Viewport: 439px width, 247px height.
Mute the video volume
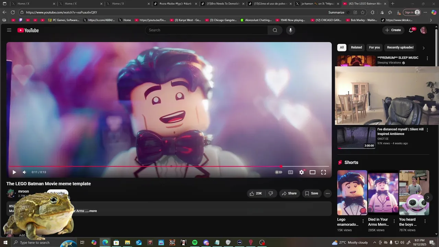[24, 172]
